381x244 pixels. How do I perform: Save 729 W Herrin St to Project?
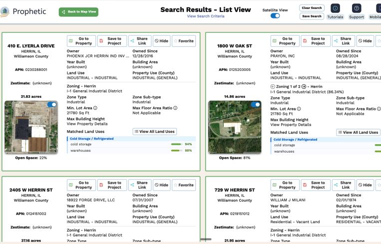tap(316, 185)
